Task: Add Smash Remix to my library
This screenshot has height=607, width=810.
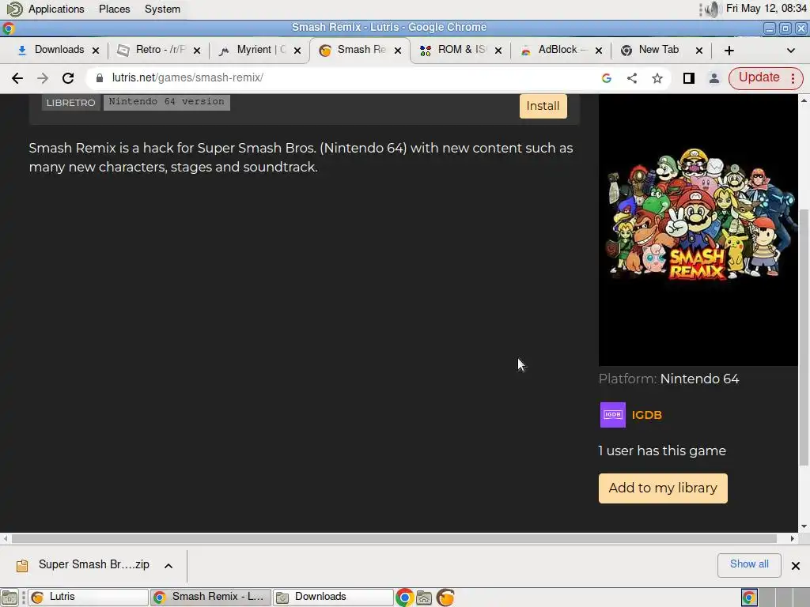Action: click(663, 488)
